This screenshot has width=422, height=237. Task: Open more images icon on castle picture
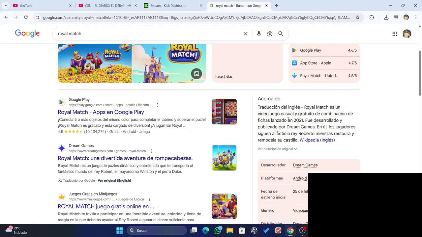click(196, 74)
